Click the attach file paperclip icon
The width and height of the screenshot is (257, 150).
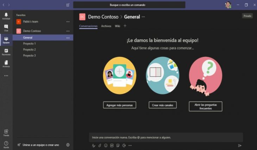point(100,145)
